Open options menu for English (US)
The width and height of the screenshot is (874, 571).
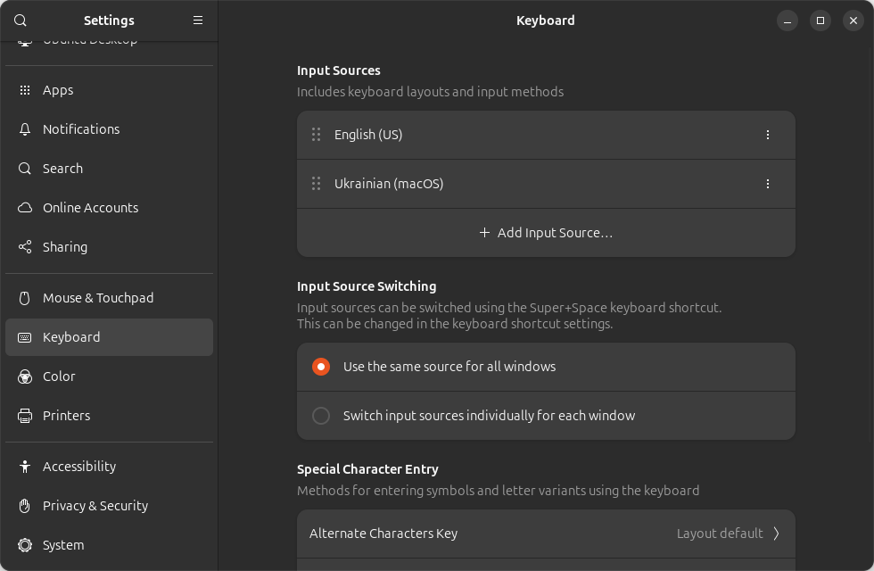[x=768, y=135]
